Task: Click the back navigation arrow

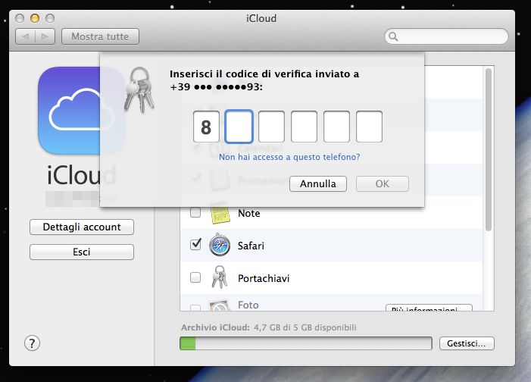Action: (26, 36)
